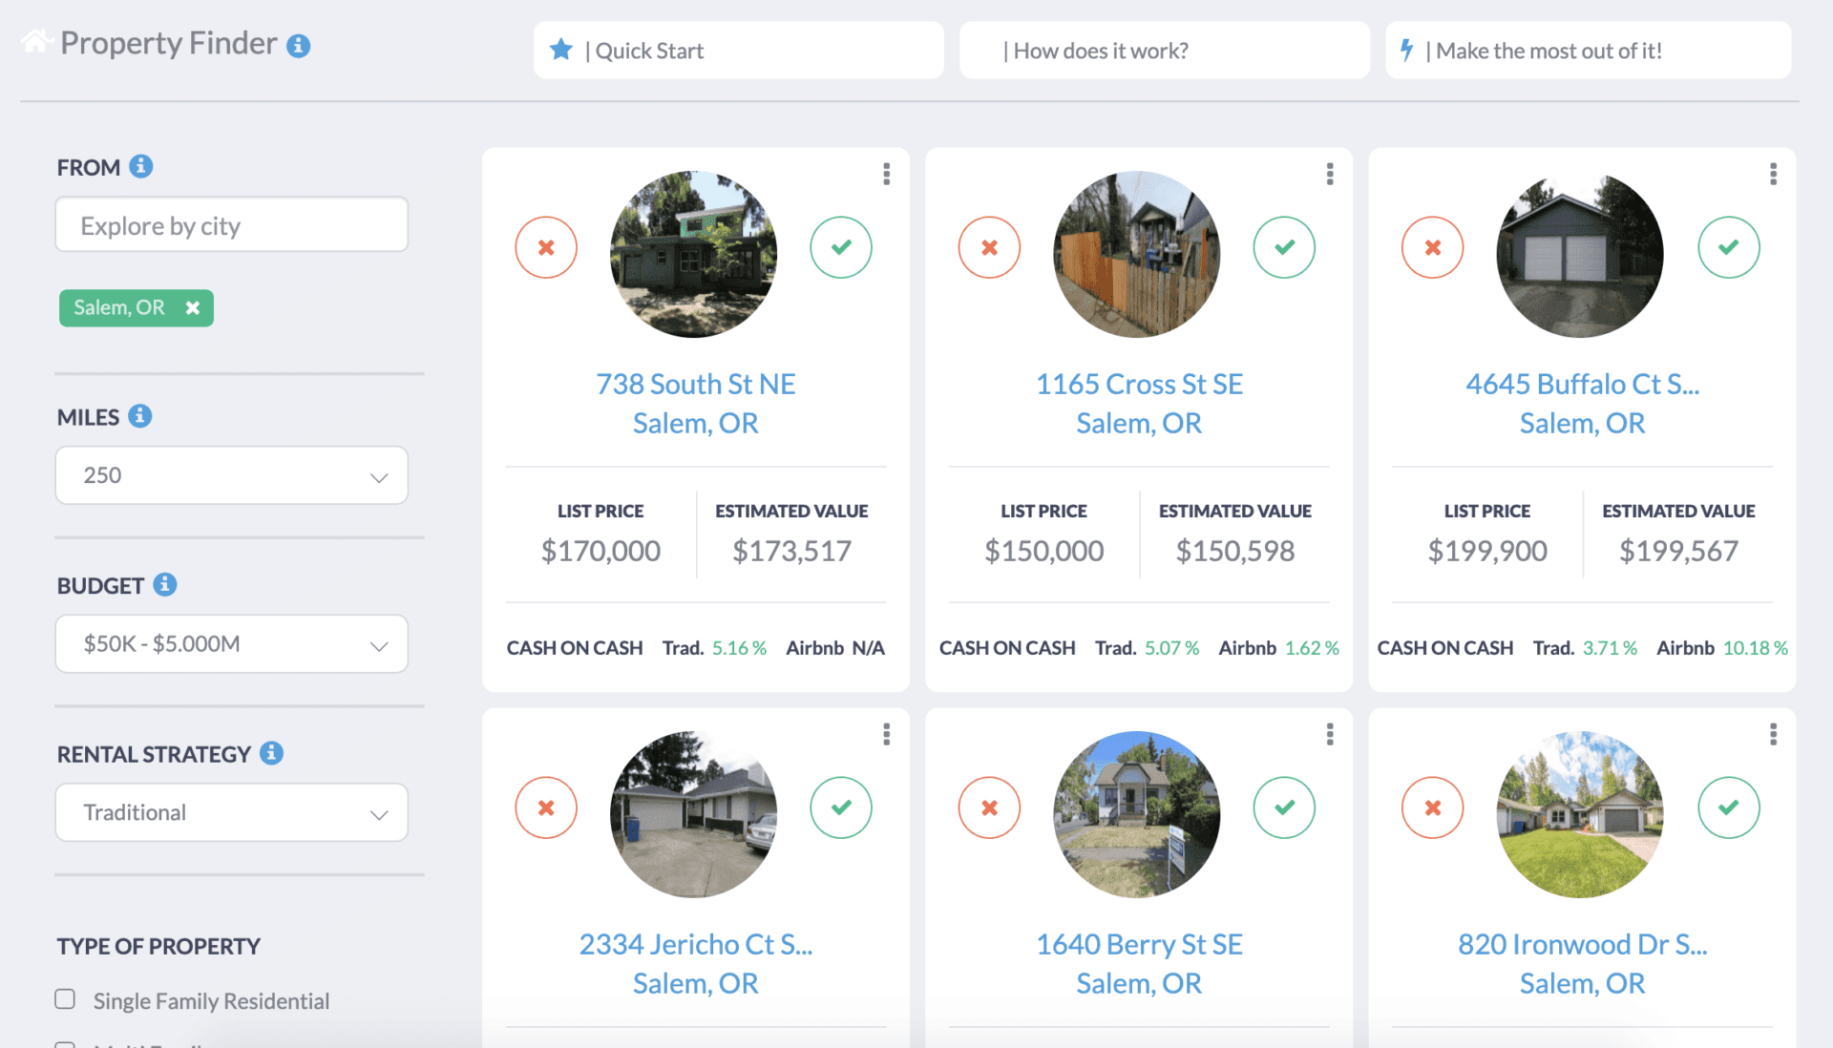Enable the Single Family Residential checkbox
The width and height of the screenshot is (1833, 1048).
point(64,999)
